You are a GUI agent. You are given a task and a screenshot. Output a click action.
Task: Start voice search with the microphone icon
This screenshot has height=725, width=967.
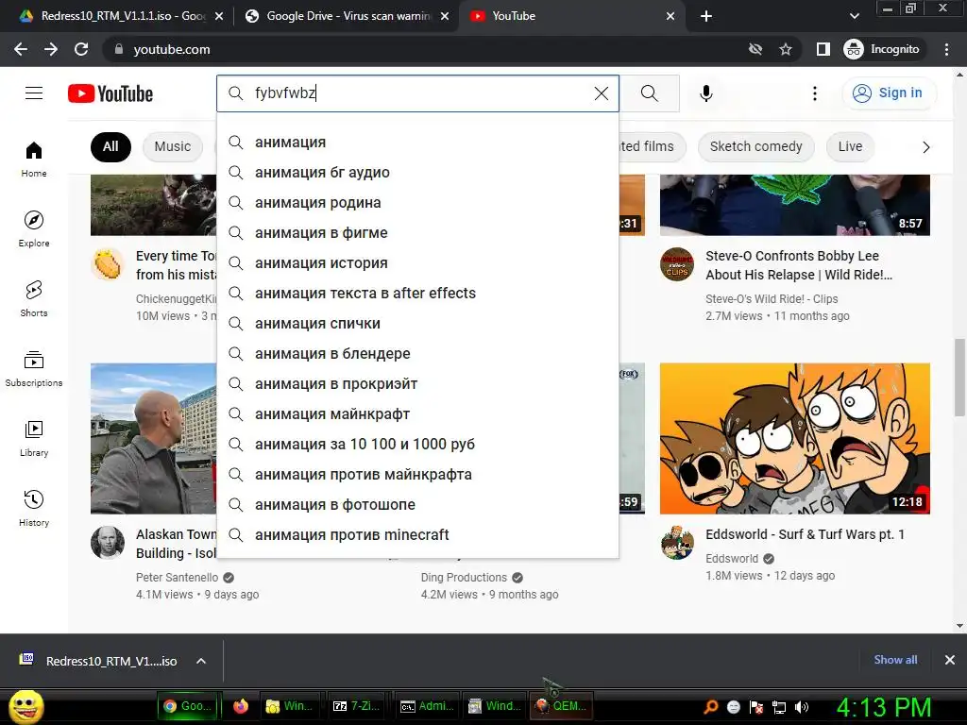[706, 93]
